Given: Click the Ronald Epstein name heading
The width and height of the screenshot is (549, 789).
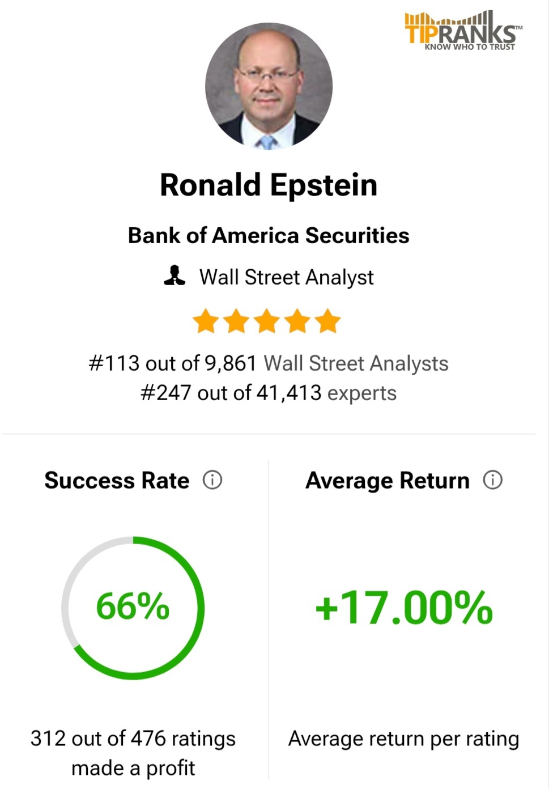Looking at the screenshot, I should tap(269, 185).
